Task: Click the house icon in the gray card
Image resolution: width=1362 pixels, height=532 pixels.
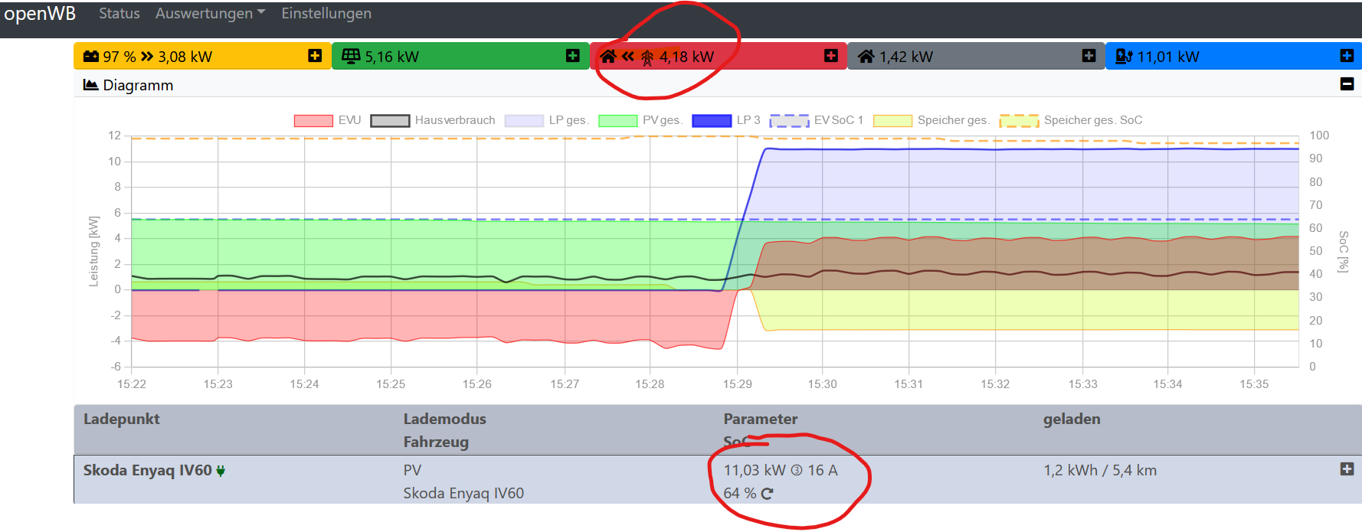Action: pos(866,57)
